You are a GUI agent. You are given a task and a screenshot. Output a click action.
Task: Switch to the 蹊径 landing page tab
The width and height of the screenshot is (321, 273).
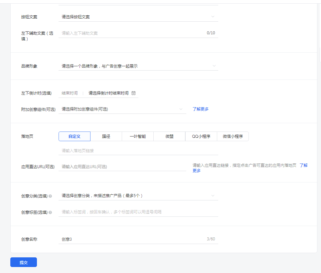106,136
